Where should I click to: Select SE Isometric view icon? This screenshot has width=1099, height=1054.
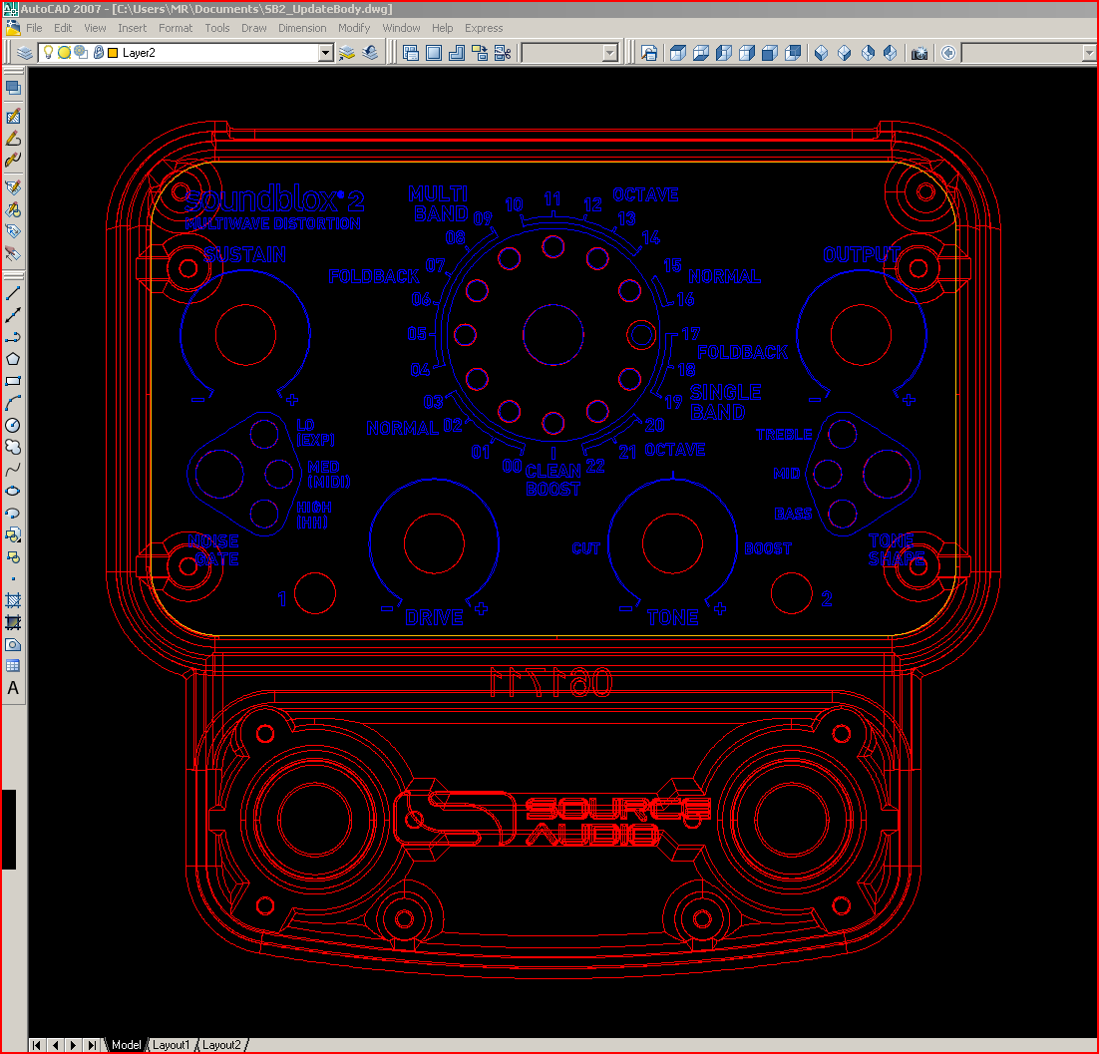(x=845, y=53)
